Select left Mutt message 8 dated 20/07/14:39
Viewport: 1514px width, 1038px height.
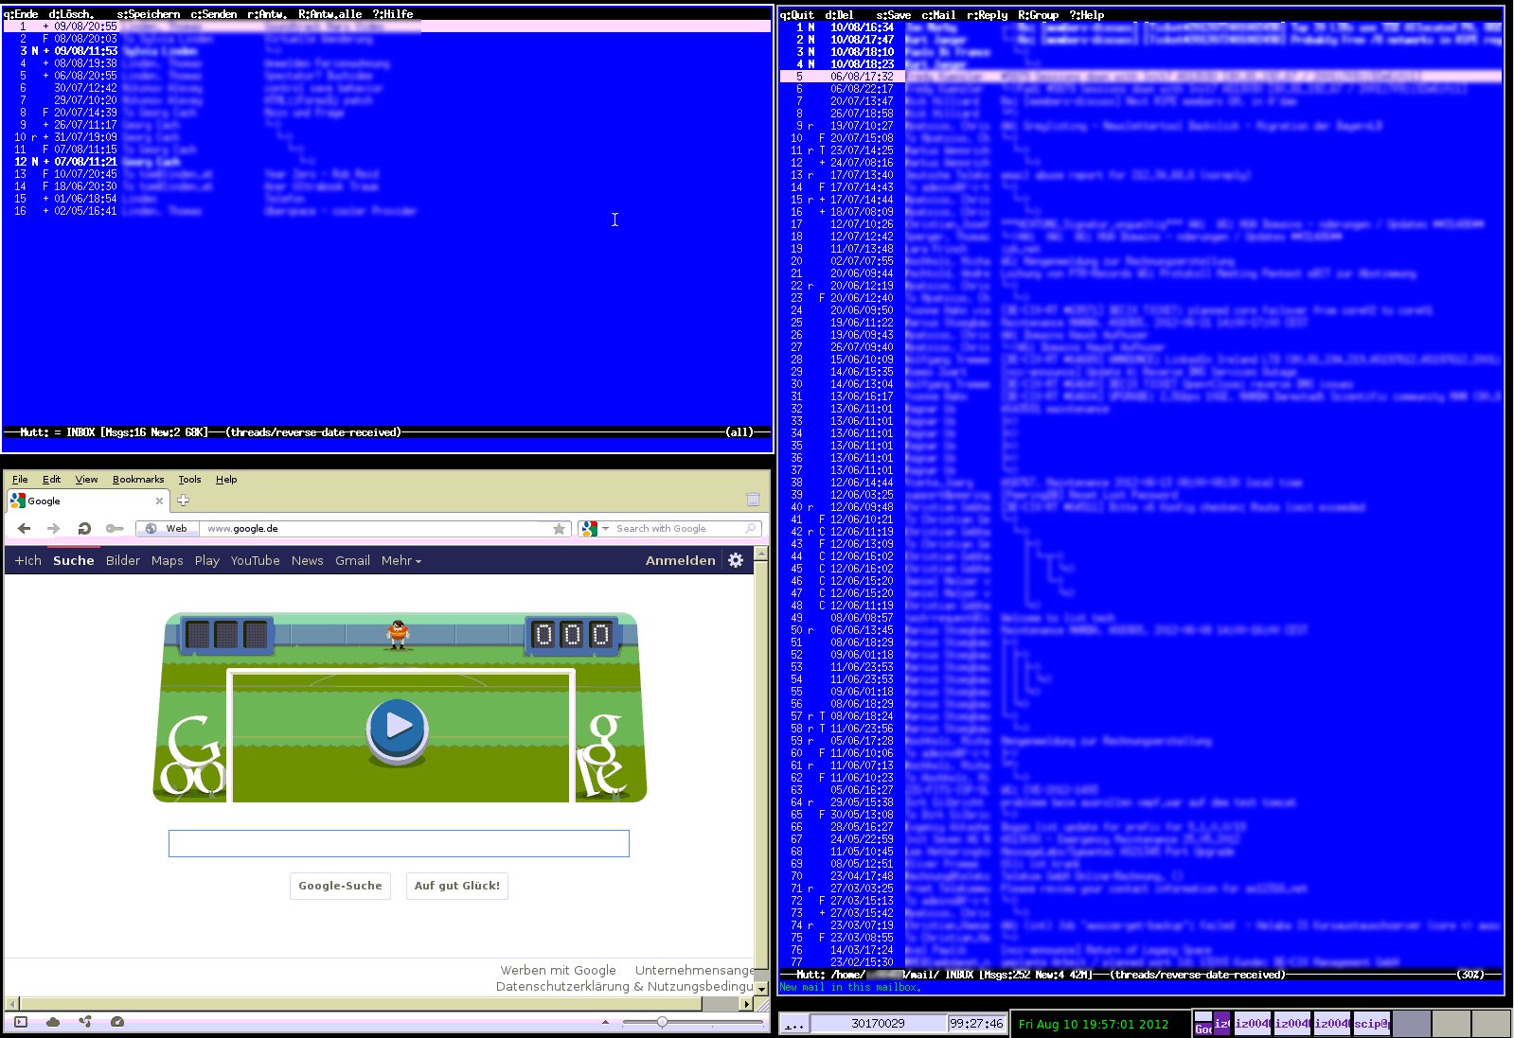(387, 113)
